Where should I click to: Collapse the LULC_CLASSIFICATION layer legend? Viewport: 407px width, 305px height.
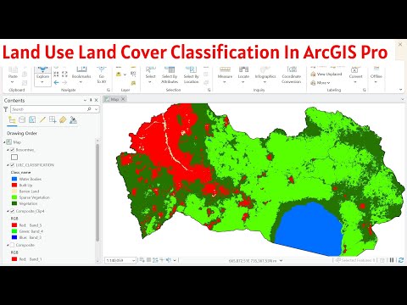[8, 165]
